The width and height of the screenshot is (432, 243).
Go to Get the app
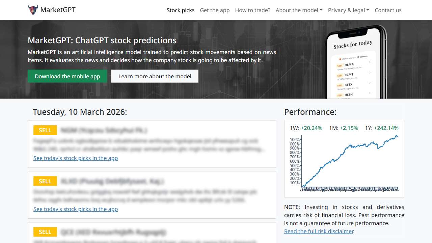(215, 10)
